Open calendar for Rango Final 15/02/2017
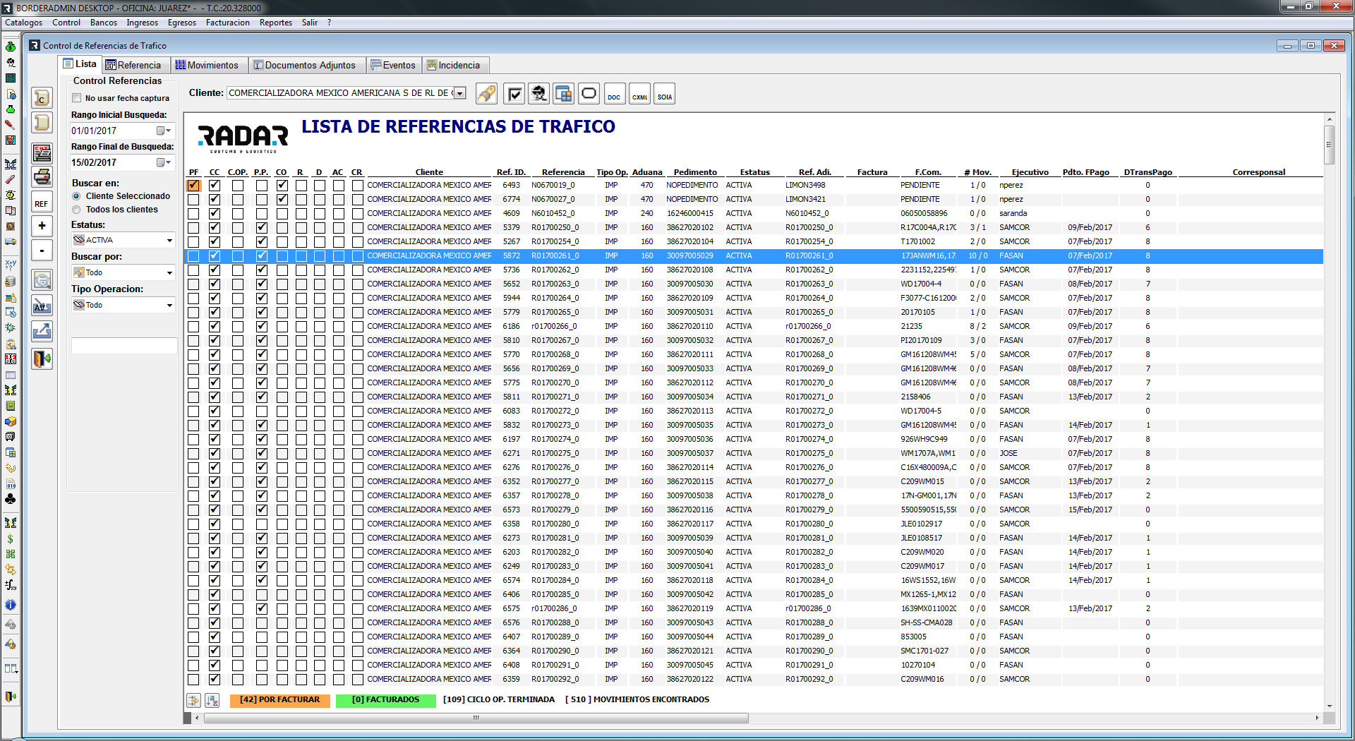The image size is (1355, 741). click(x=164, y=162)
